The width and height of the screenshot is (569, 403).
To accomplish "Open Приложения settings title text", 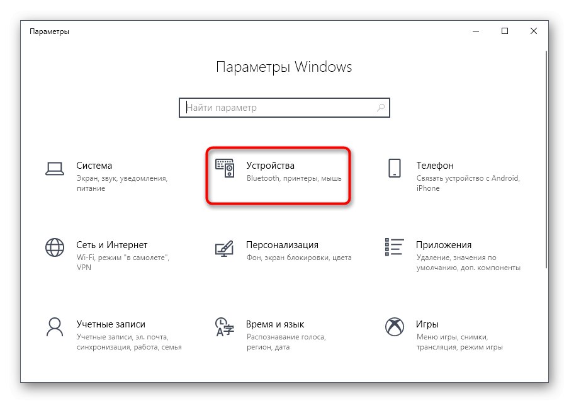I will [x=444, y=245].
